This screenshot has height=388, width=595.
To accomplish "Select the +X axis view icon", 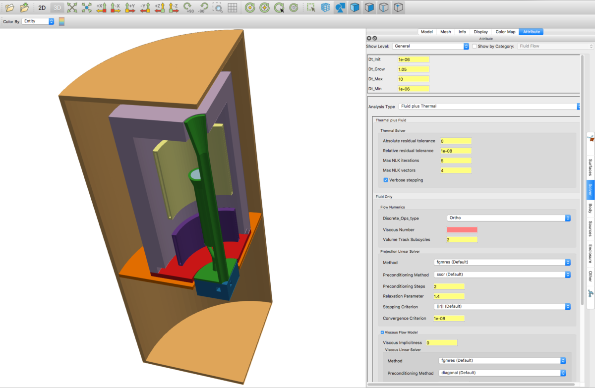I will 102,7.
